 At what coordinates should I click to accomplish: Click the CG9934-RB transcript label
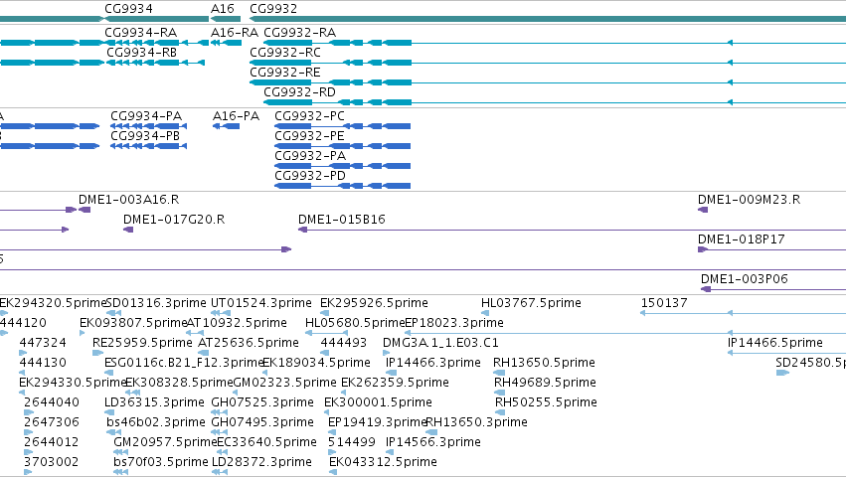[142, 53]
